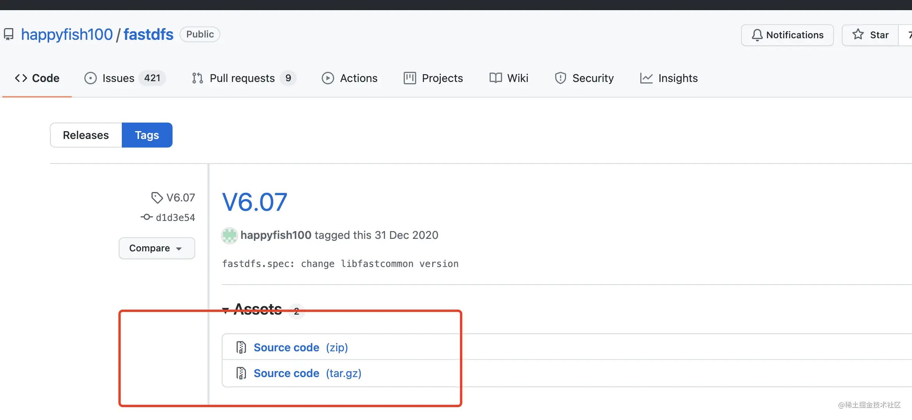Open the Compare dropdown

[x=157, y=248]
